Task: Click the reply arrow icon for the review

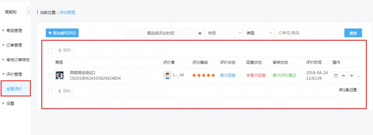Action: pos(344,76)
